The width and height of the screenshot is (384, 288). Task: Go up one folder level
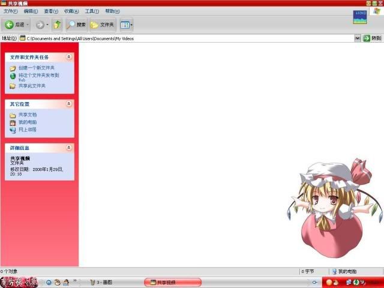[x=58, y=25]
